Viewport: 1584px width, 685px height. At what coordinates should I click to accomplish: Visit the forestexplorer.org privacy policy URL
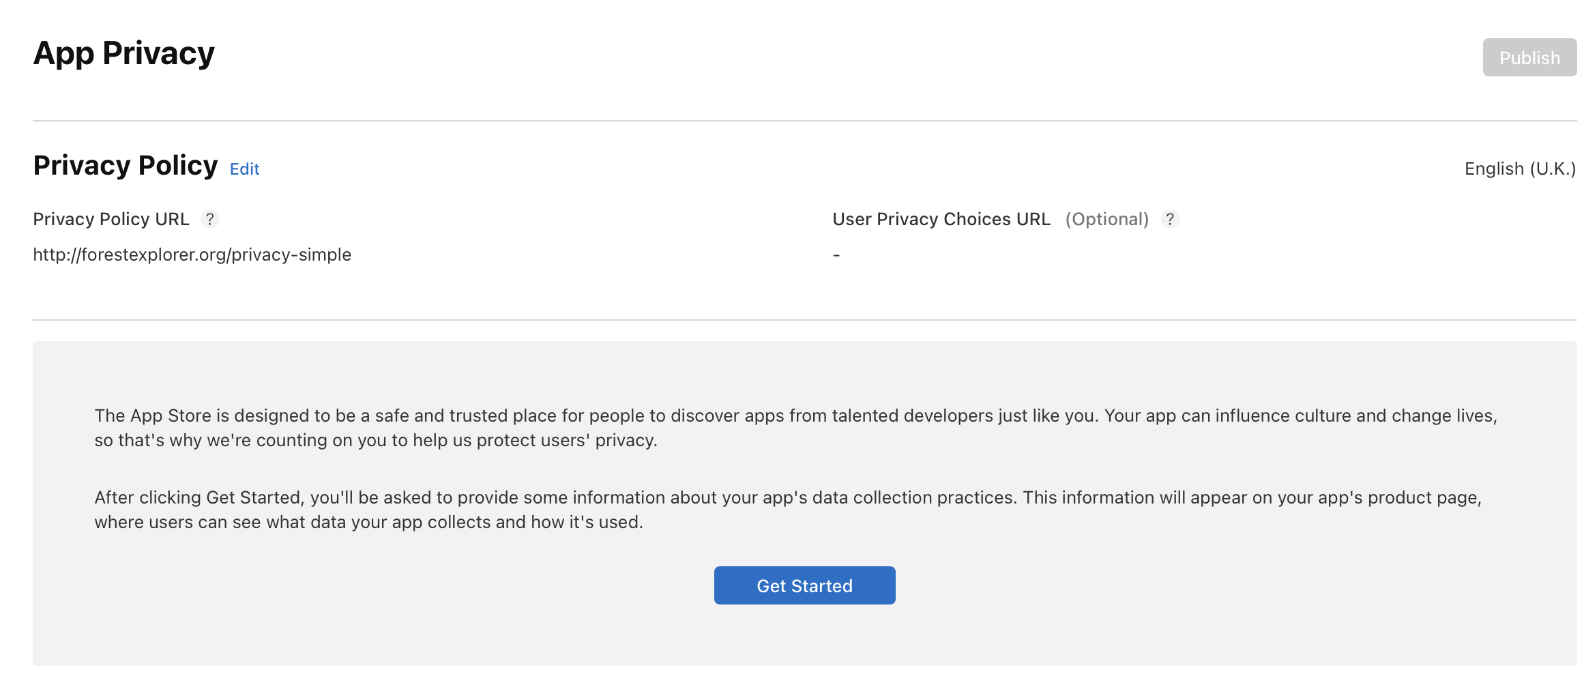click(x=192, y=254)
